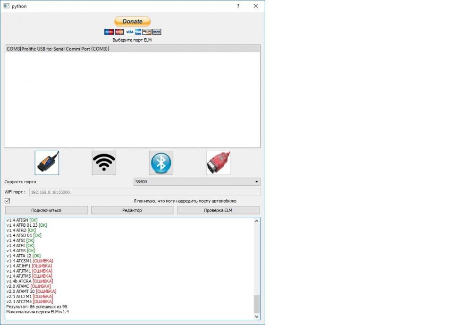Click the 'v1.4b ATCRA' error line
The height and width of the screenshot is (325, 472).
(30, 282)
